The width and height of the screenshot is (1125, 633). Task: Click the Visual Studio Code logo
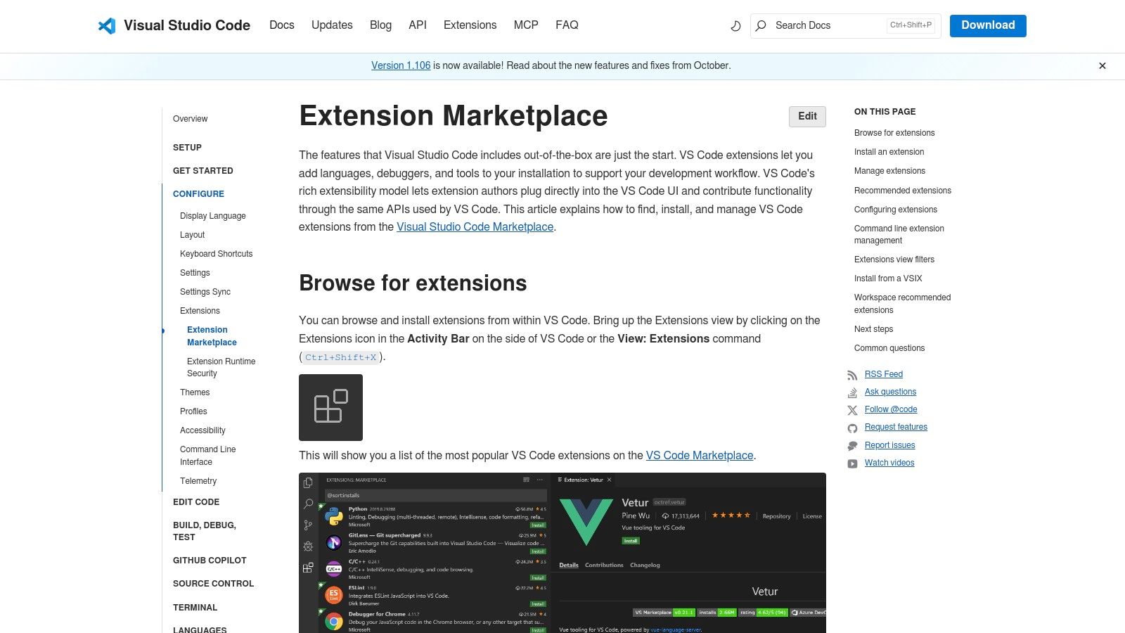107,26
